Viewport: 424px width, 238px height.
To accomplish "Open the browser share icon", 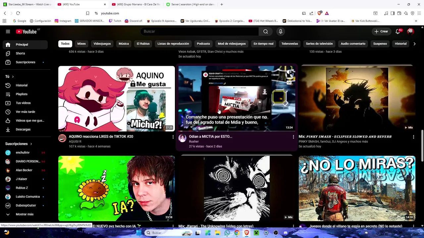I will [311, 13].
